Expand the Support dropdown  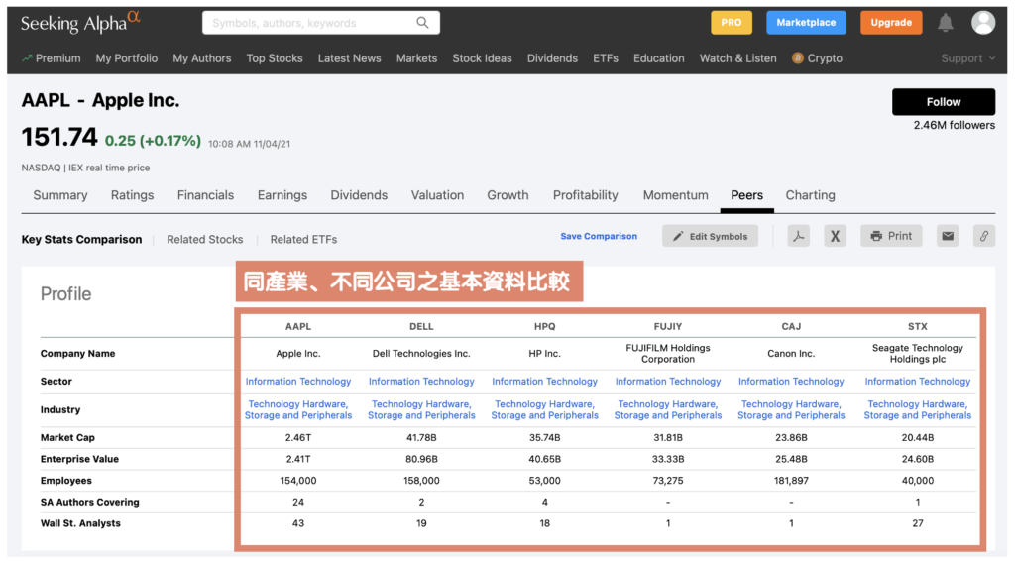[967, 58]
